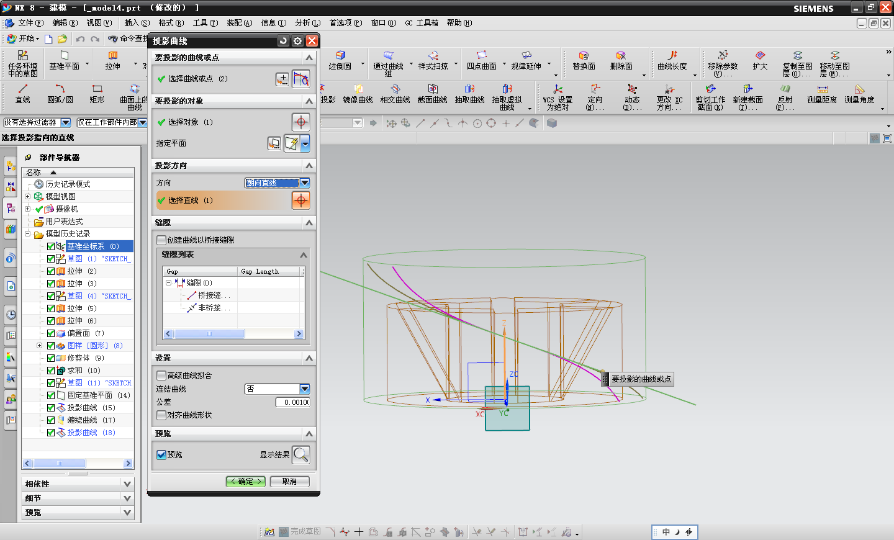Open the 截面曲线 section curve tool
Image resolution: width=894 pixels, height=540 pixels.
(433, 94)
